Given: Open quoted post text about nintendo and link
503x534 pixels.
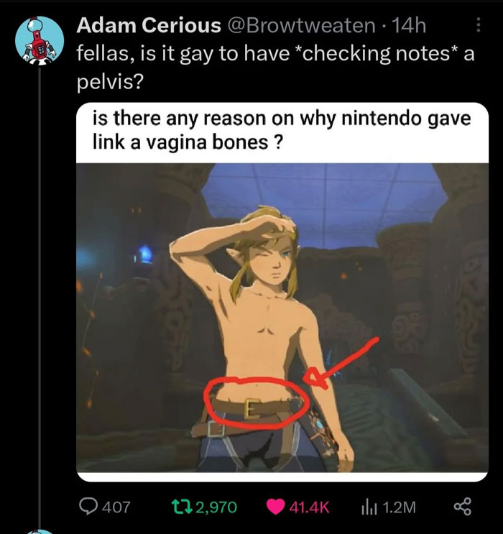Looking at the screenshot, I should point(282,130).
